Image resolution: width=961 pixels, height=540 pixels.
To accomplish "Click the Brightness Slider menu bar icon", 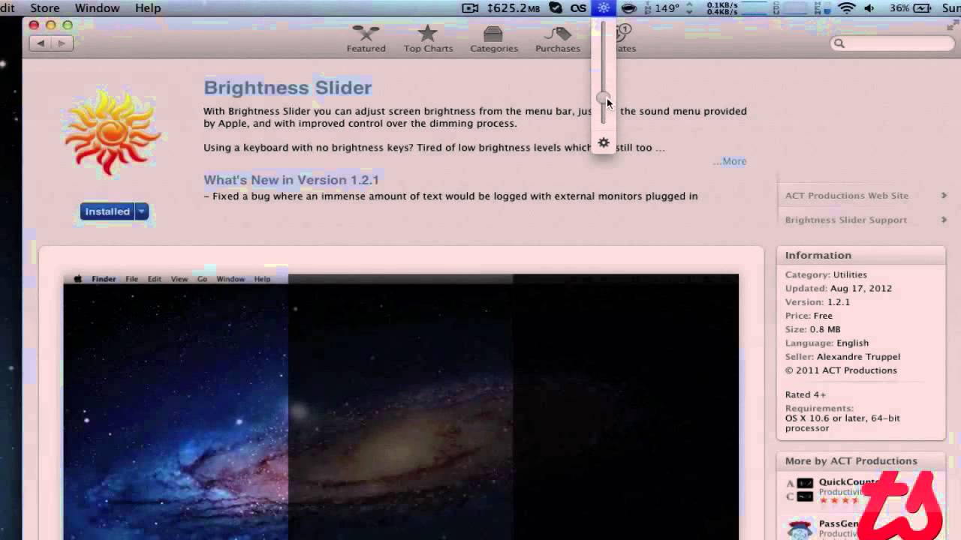I will [604, 8].
